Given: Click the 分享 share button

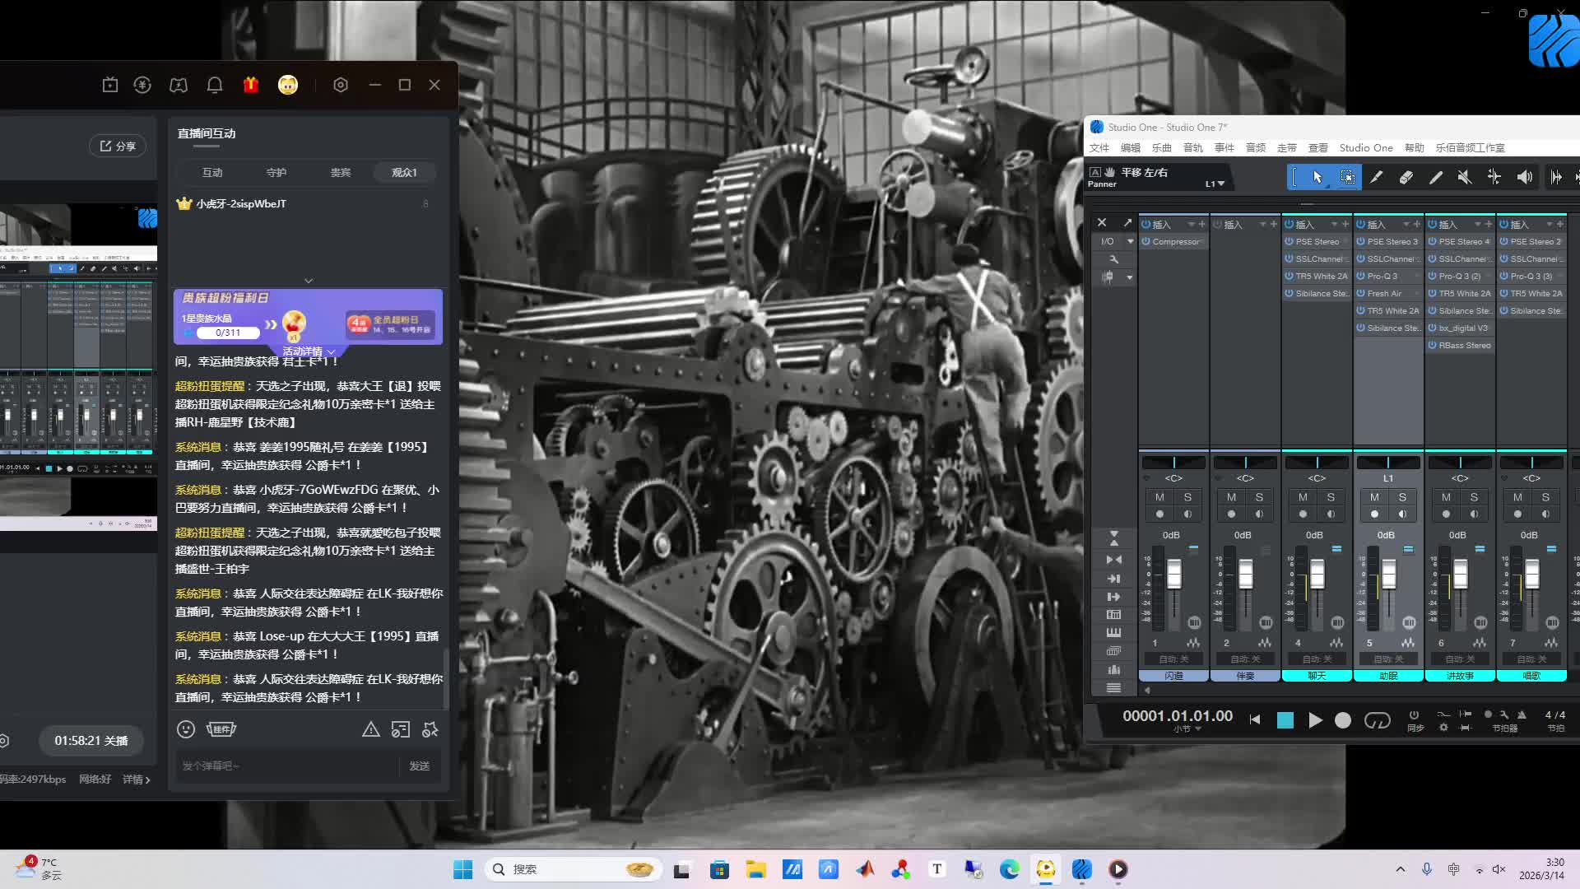Looking at the screenshot, I should 118,147.
